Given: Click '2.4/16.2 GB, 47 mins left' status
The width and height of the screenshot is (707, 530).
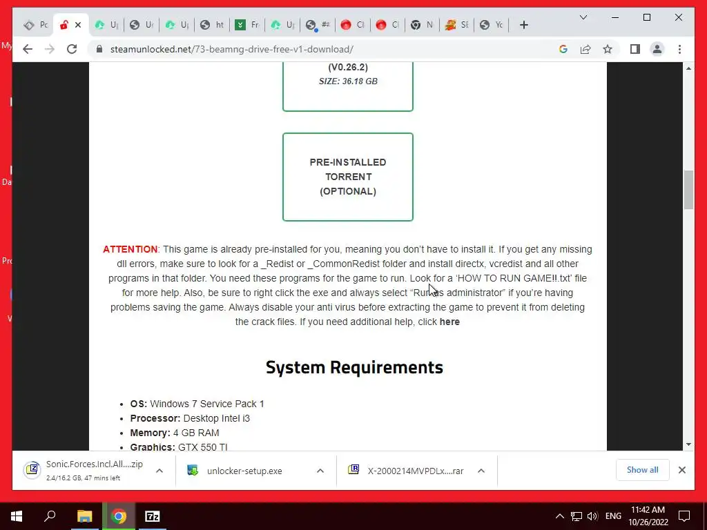Looking at the screenshot, I should pyautogui.click(x=83, y=478).
